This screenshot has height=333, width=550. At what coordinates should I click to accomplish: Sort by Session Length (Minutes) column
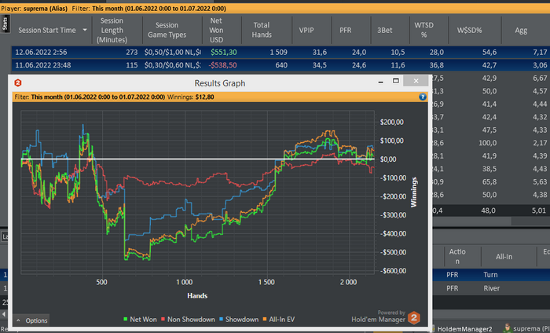click(x=112, y=30)
